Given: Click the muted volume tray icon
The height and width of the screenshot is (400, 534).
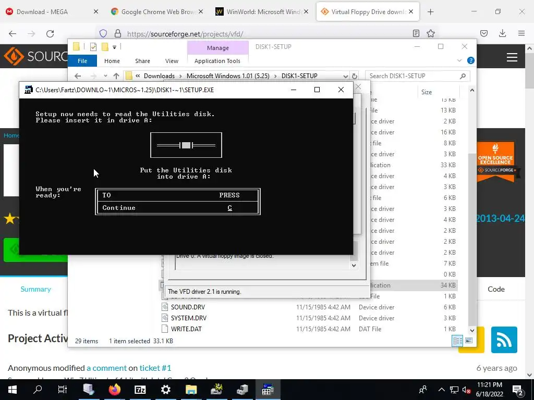Looking at the screenshot, I should tap(466, 390).
